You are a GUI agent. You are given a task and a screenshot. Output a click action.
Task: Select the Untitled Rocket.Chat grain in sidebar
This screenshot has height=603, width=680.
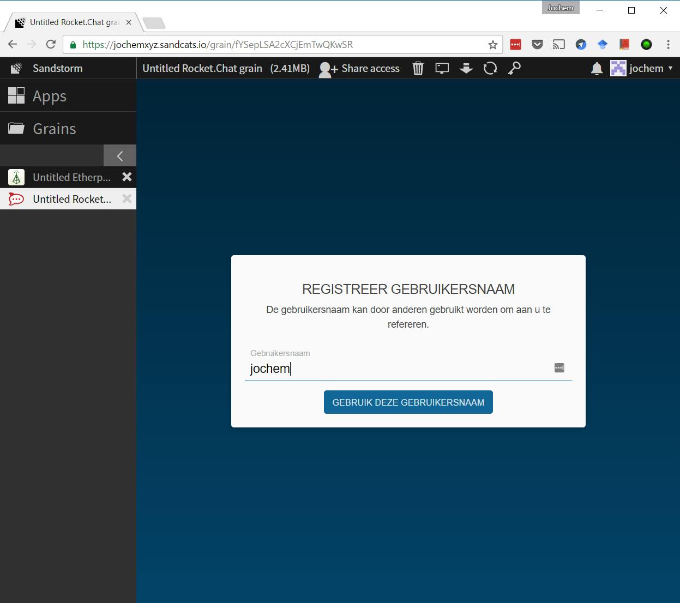point(60,199)
